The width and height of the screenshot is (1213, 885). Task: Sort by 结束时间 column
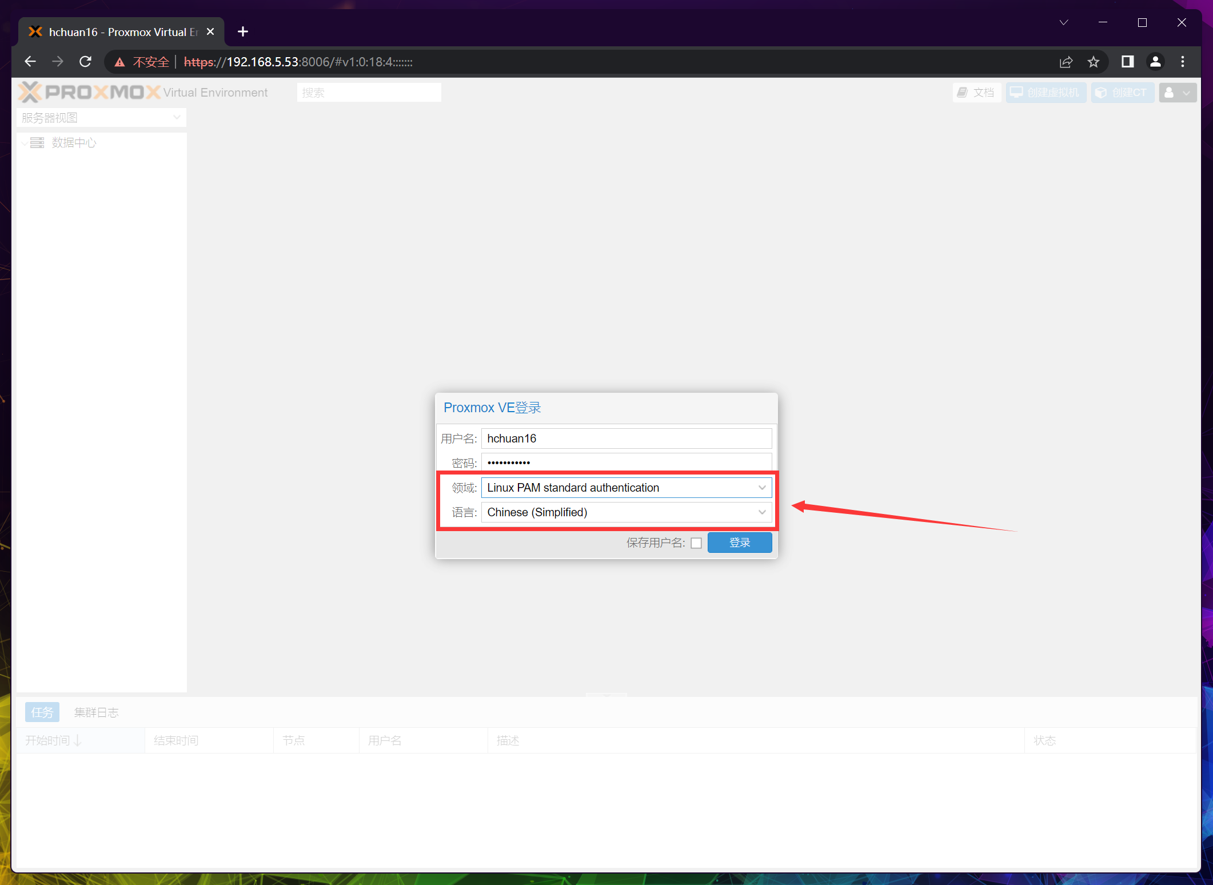[x=209, y=740]
